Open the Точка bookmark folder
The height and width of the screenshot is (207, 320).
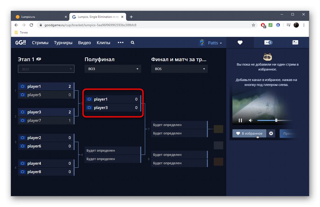[x=21, y=32]
